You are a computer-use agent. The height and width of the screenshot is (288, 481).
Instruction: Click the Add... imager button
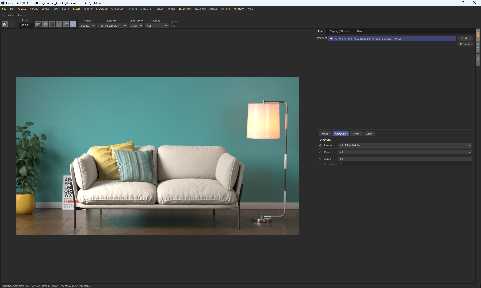coord(465,38)
